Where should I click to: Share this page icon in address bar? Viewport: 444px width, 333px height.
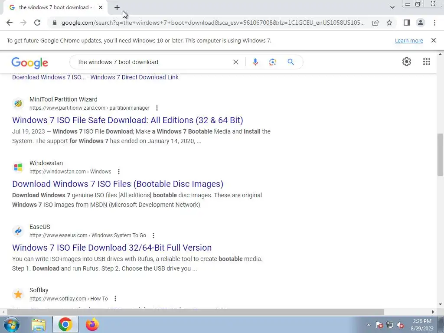click(x=375, y=23)
